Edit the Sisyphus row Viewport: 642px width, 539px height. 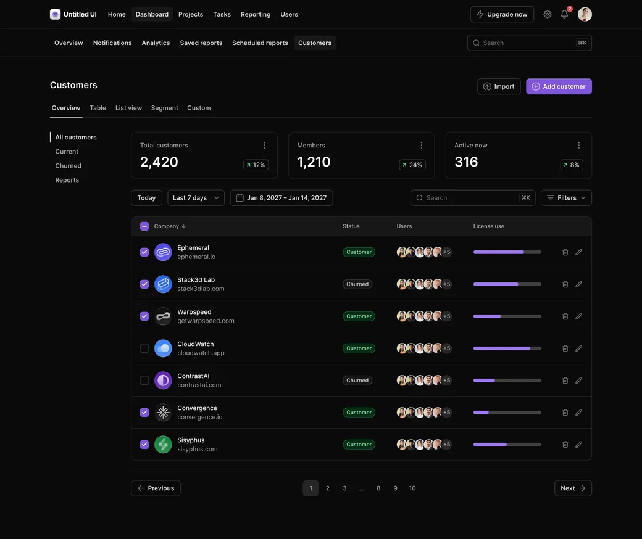tap(578, 445)
